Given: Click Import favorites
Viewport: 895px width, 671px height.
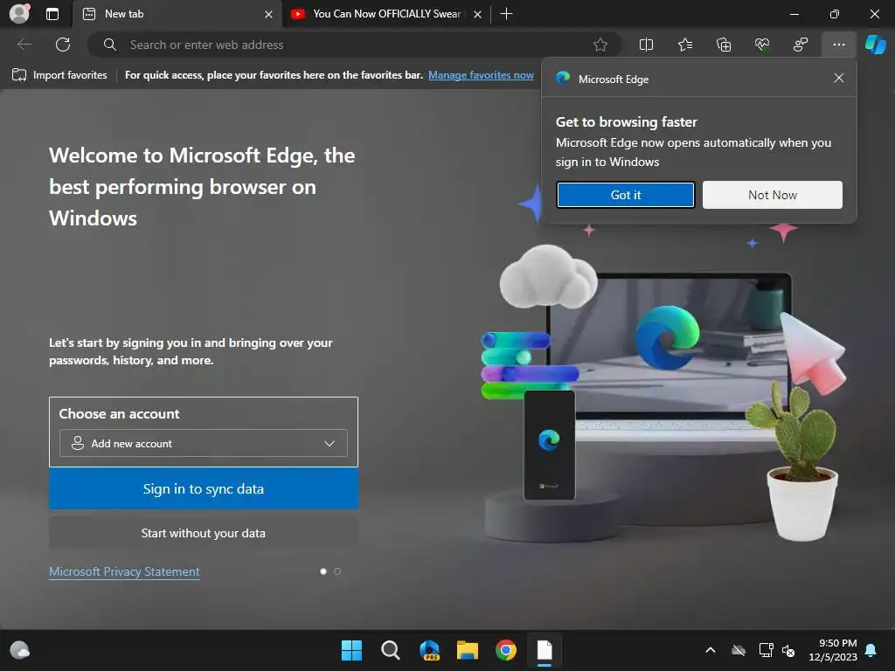Looking at the screenshot, I should 59,75.
